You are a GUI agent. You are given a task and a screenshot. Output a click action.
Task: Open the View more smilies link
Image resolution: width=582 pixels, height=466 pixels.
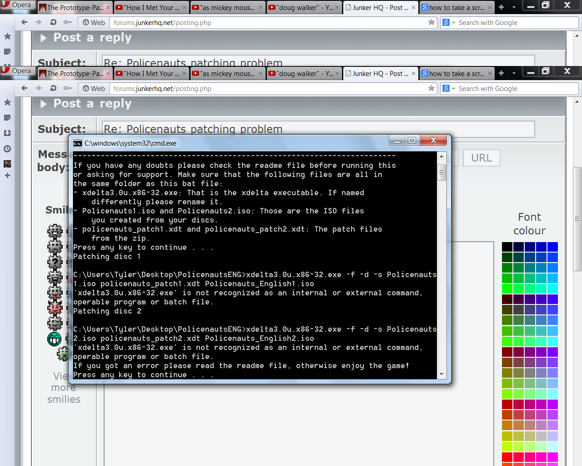[64, 388]
